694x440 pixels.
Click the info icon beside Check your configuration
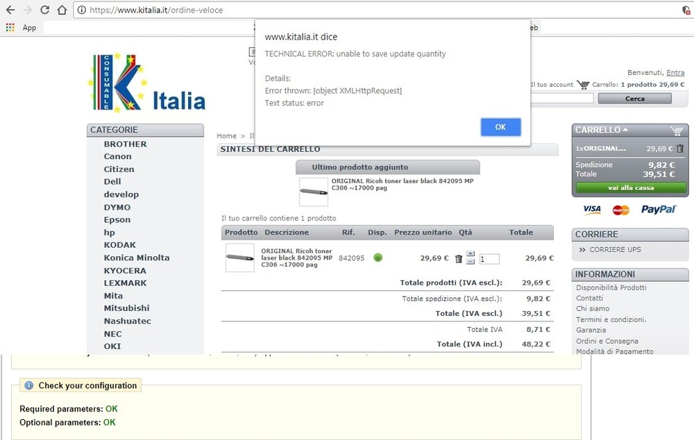pyautogui.click(x=28, y=385)
